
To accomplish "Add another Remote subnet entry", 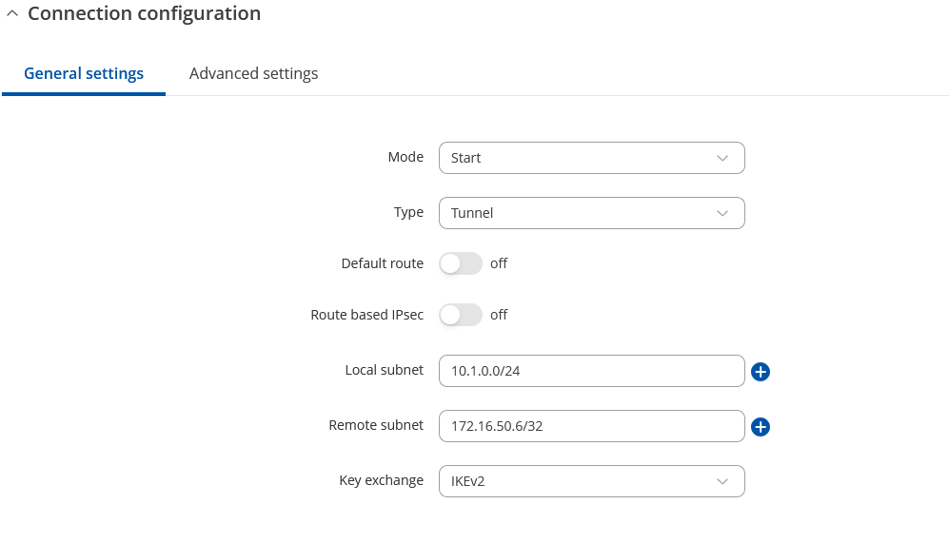I will click(761, 426).
